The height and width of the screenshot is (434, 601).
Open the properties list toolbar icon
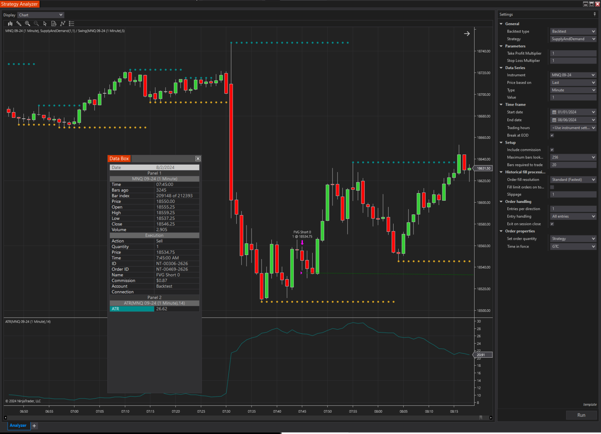72,24
